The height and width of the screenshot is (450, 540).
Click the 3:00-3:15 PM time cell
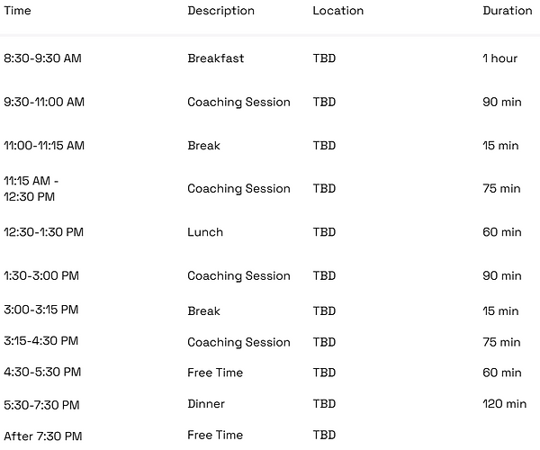[41, 310]
